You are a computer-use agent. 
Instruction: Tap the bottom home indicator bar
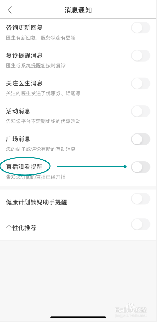pyautogui.click(x=78, y=317)
